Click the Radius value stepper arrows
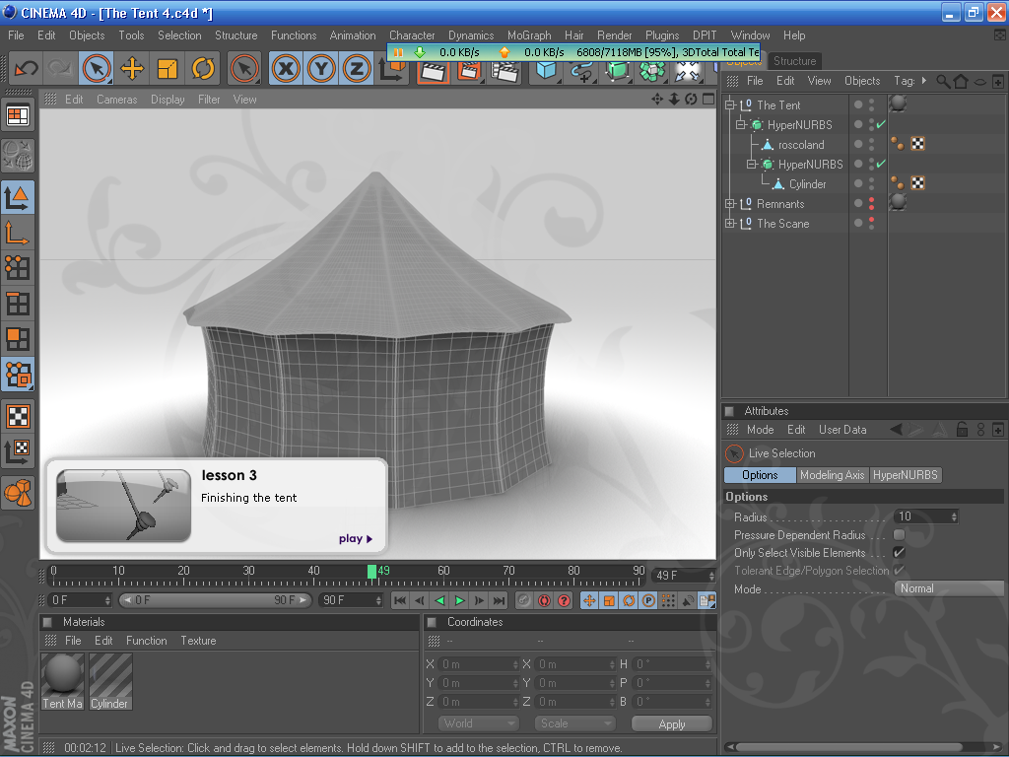This screenshot has width=1009, height=757. pyautogui.click(x=954, y=516)
